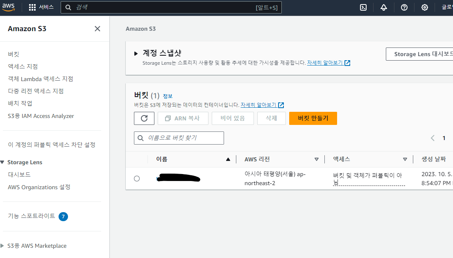The height and width of the screenshot is (258, 453).
Task: Click the external link icon beside Storage Lens learn more
Action: [x=347, y=63]
